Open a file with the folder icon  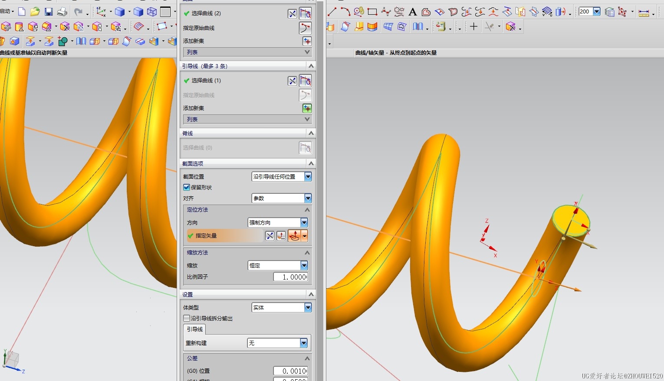click(x=35, y=12)
